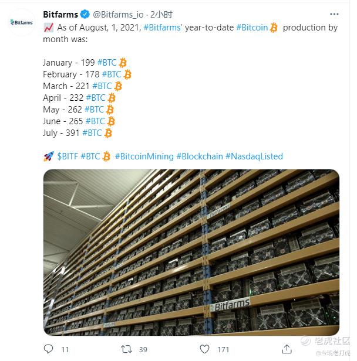Open the #Bitfarms hashtag
This screenshot has width=357, height=361.
coord(162,28)
